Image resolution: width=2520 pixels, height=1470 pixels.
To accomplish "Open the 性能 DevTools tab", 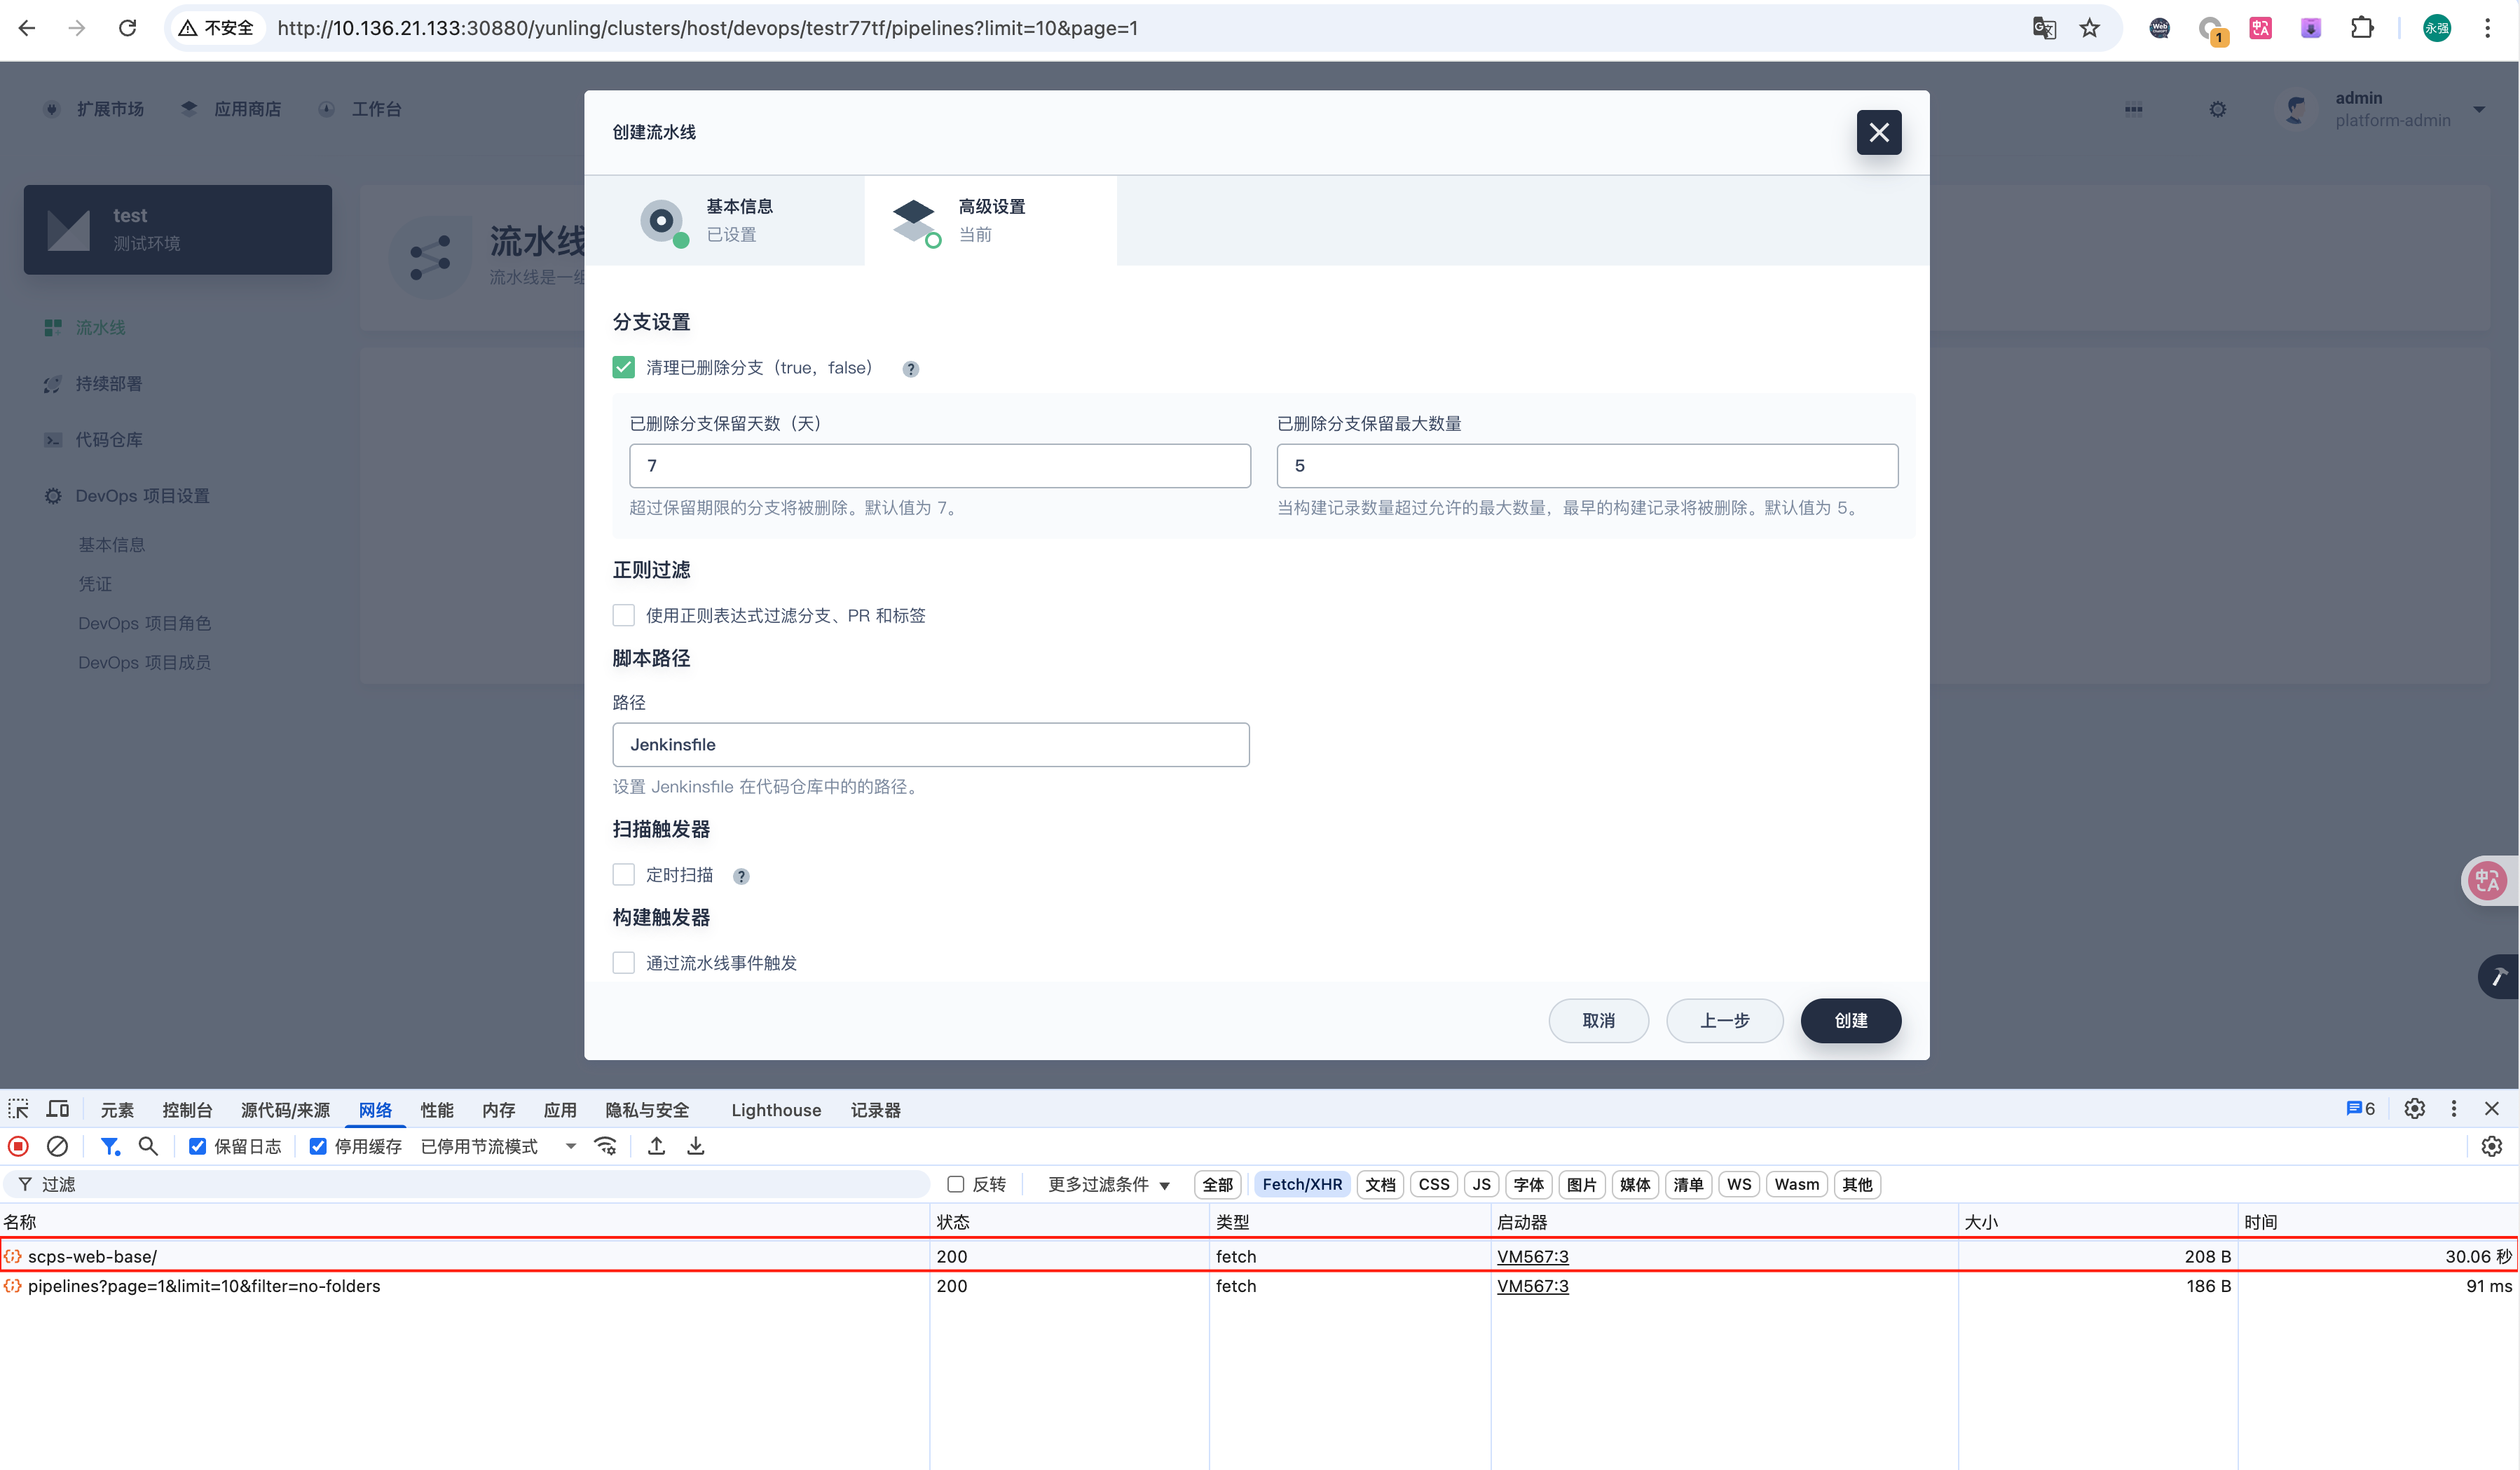I will [x=437, y=1110].
